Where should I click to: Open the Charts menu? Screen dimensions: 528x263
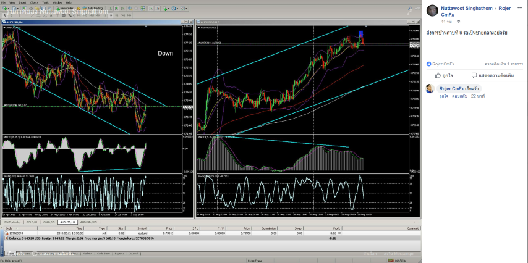[x=34, y=2]
